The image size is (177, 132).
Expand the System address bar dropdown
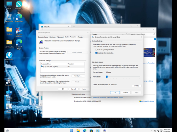pos(123,34)
